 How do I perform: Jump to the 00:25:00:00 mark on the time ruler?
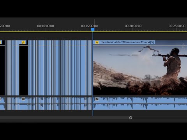click(x=177, y=26)
